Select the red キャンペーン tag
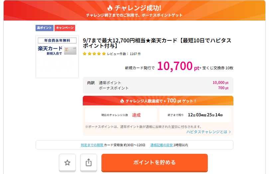 point(65,28)
